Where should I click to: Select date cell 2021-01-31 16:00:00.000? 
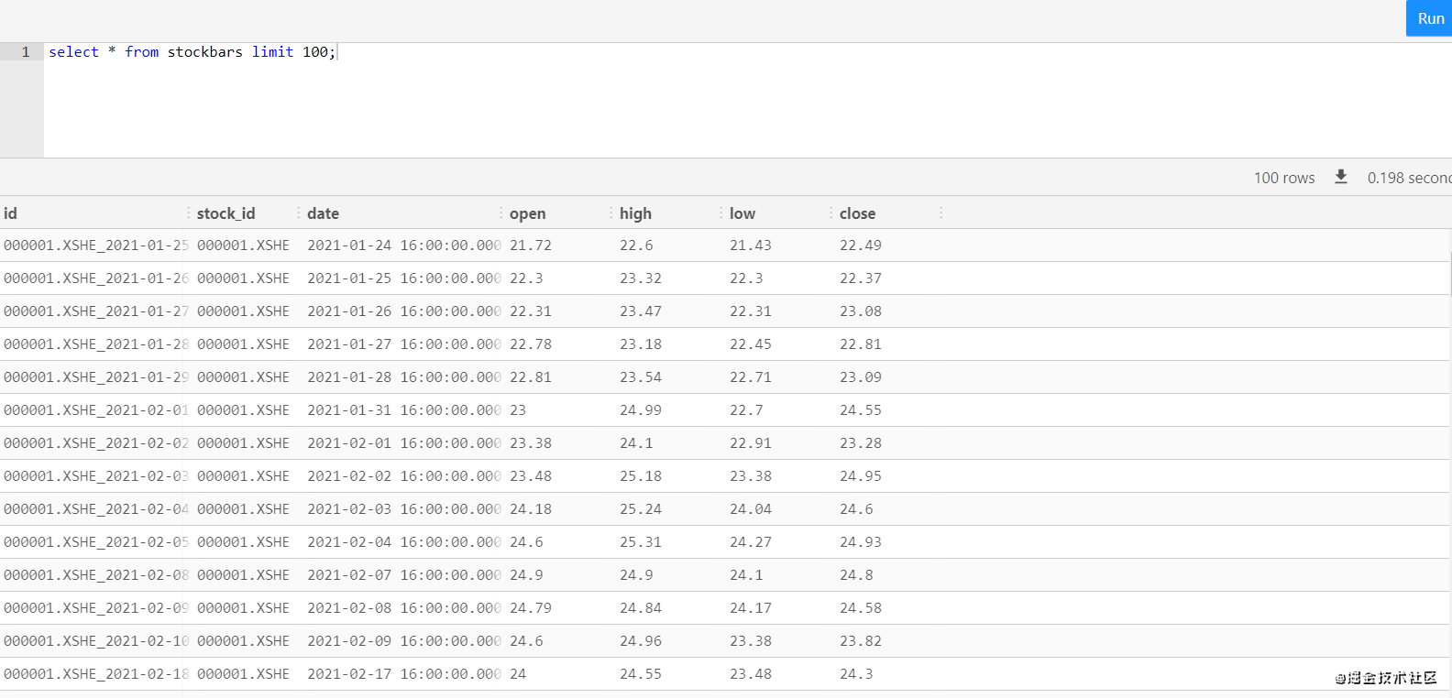pos(404,410)
